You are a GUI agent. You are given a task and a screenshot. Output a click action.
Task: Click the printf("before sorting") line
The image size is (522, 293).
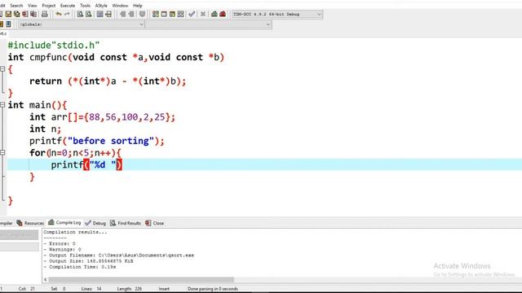[x=96, y=141]
